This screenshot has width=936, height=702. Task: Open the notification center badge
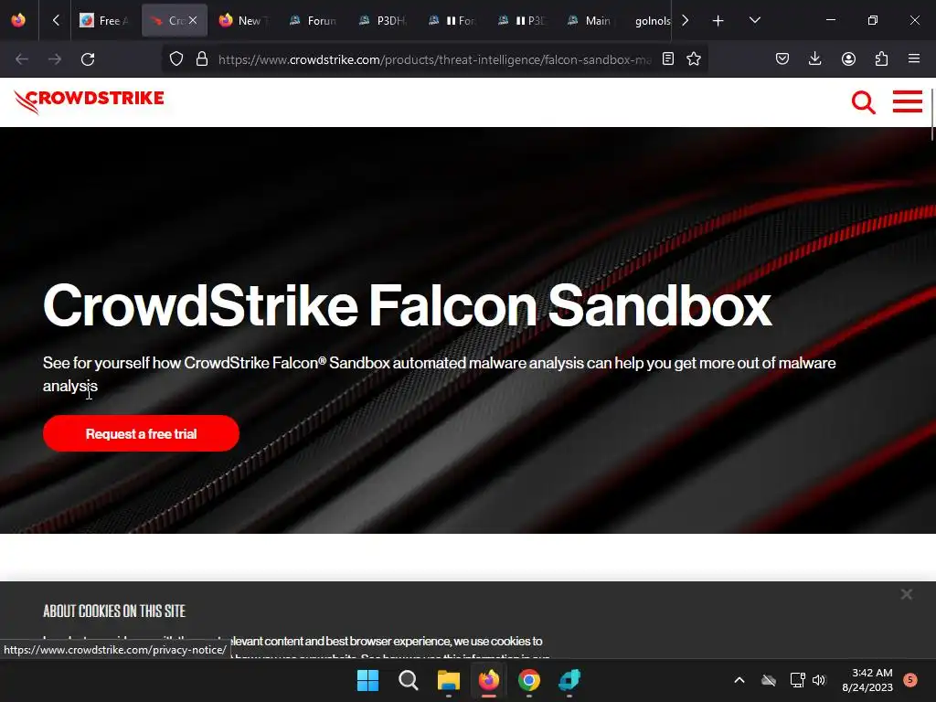tap(910, 680)
